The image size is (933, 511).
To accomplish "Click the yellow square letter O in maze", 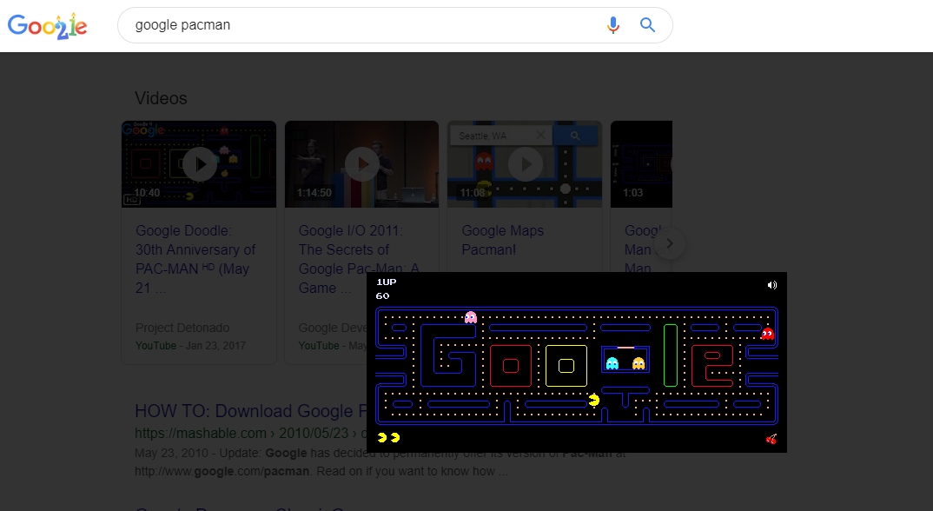I will coord(566,366).
